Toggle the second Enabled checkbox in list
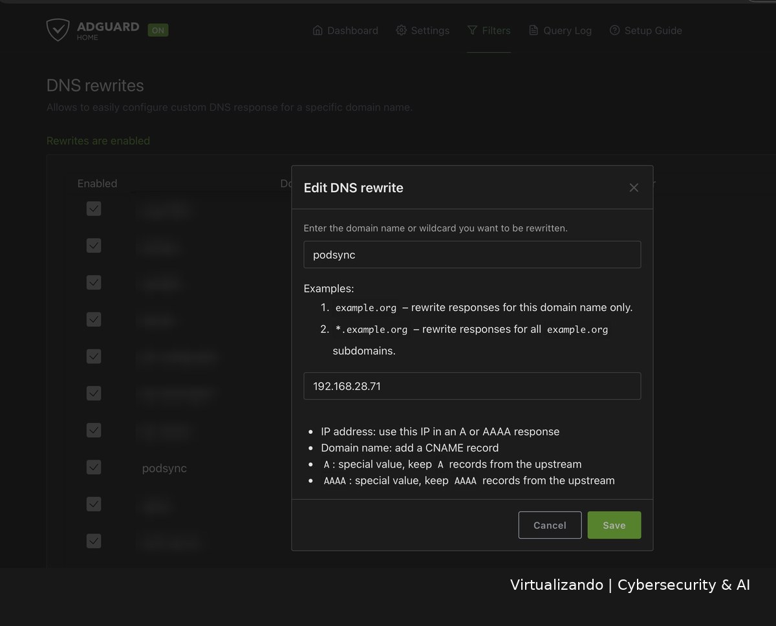The width and height of the screenshot is (776, 626). tap(94, 246)
